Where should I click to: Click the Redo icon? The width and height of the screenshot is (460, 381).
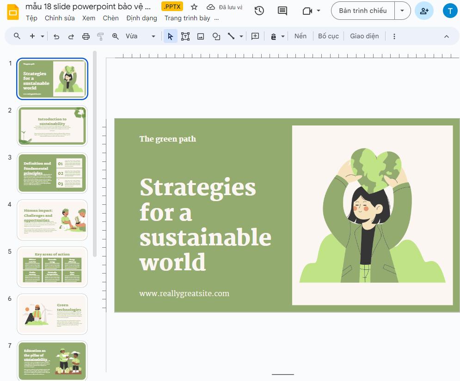[71, 36]
